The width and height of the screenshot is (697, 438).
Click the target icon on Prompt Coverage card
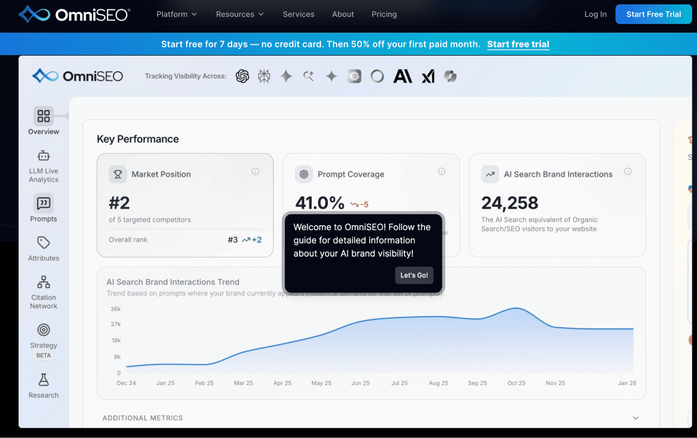(304, 174)
